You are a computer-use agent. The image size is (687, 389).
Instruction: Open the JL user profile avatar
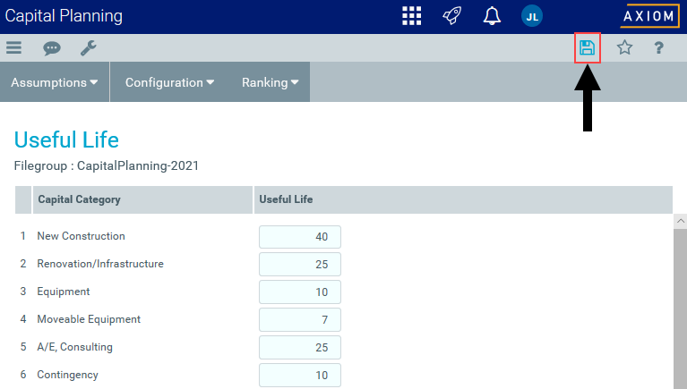532,16
